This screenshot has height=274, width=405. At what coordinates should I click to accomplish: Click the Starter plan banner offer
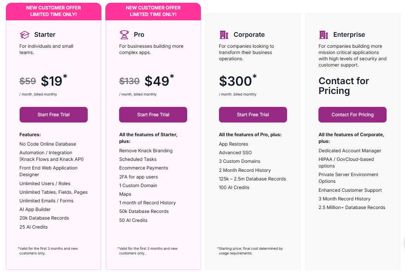(54, 11)
